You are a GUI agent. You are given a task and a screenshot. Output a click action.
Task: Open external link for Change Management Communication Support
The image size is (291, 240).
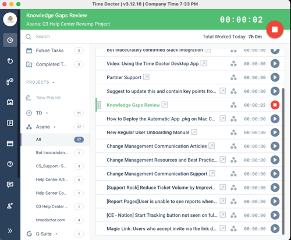(212, 173)
